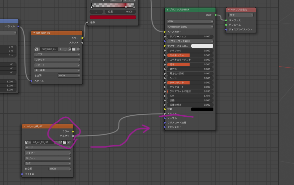
Task: Click 係数 input socket of color ramp node
Action: click(x=87, y=23)
